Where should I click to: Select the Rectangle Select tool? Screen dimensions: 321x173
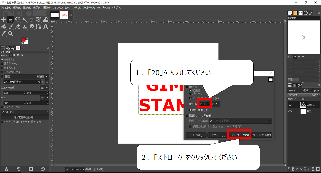click(x=10, y=19)
